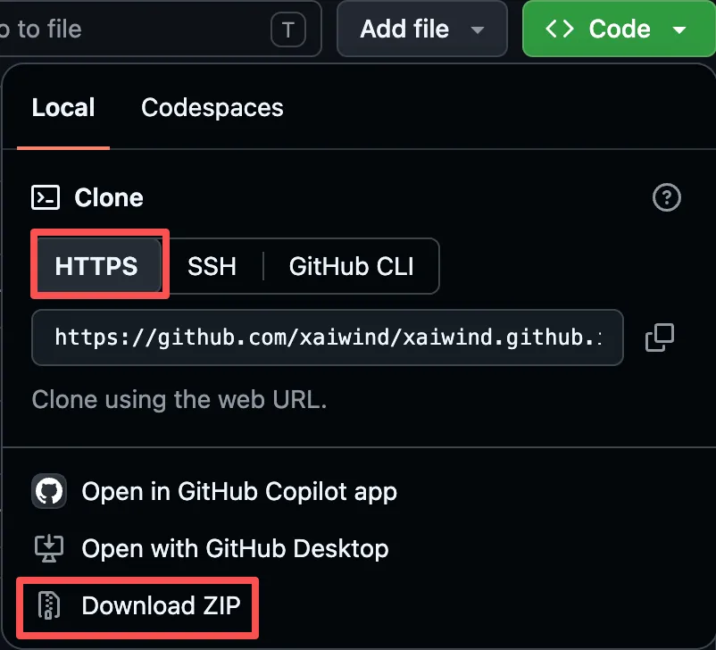Switch to the Codespaces tab
This screenshot has width=716, height=650.
[212, 108]
